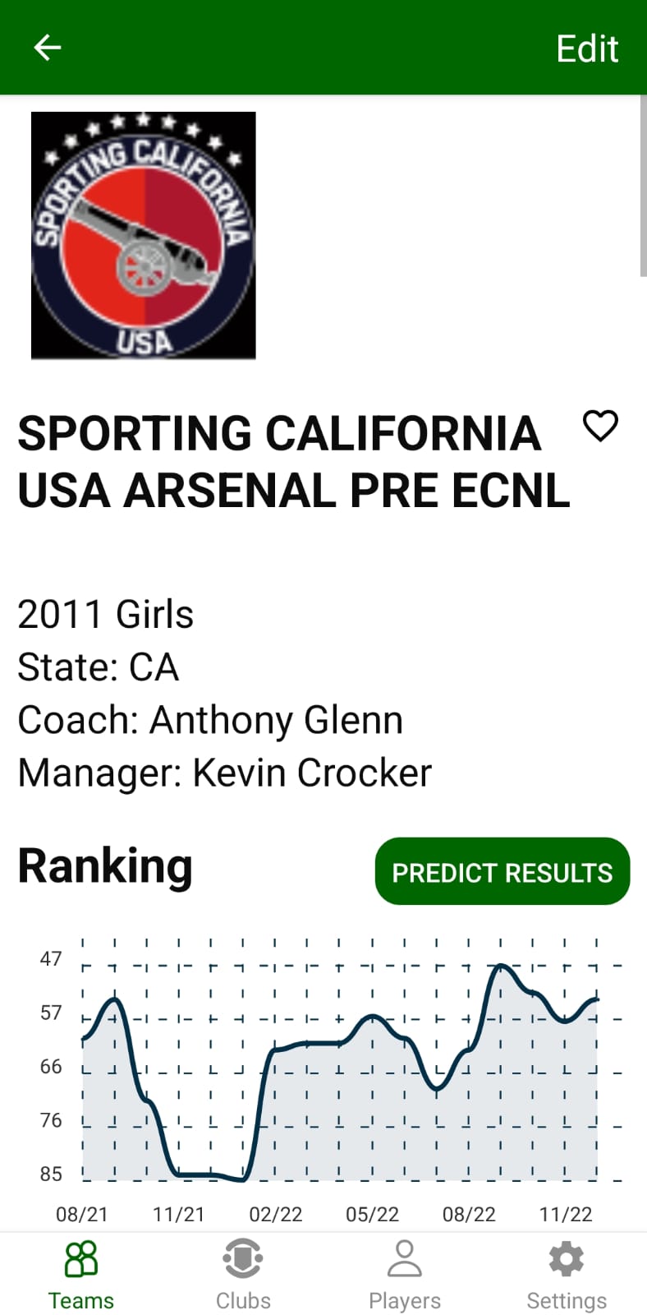Click the 11/22 label on chart axis
This screenshot has width=647, height=1315.
566,1214
